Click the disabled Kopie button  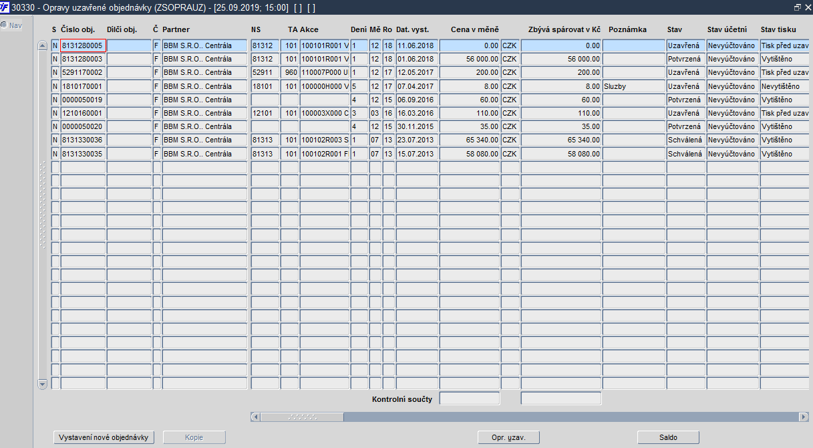pyautogui.click(x=194, y=437)
